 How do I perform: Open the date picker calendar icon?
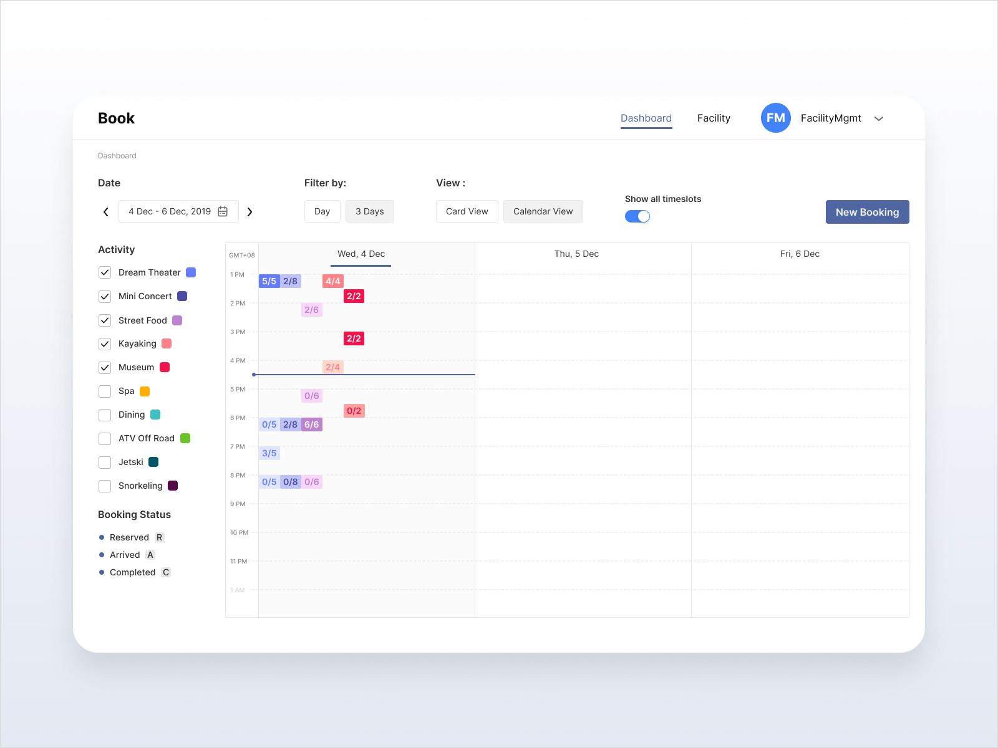point(223,211)
